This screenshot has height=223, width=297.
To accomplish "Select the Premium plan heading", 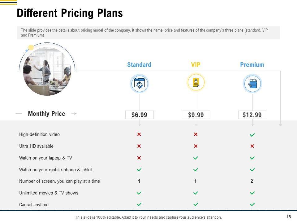I will coord(252,65).
